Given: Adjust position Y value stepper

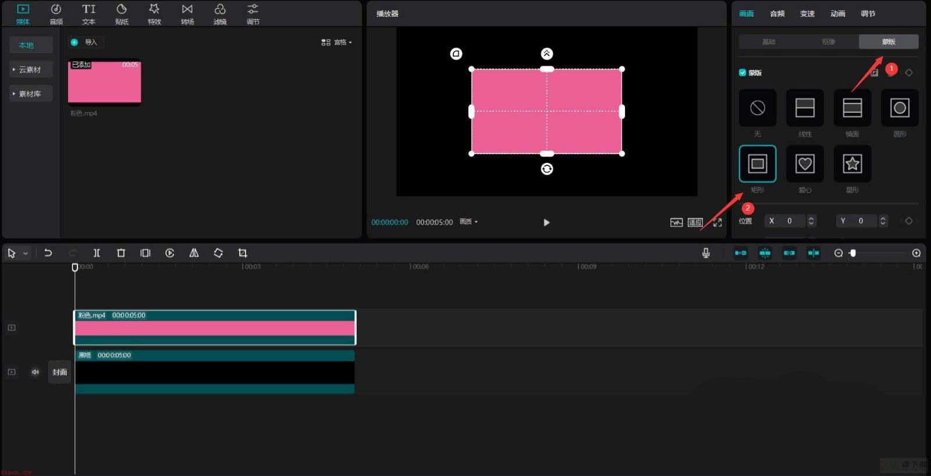Looking at the screenshot, I should tap(883, 221).
